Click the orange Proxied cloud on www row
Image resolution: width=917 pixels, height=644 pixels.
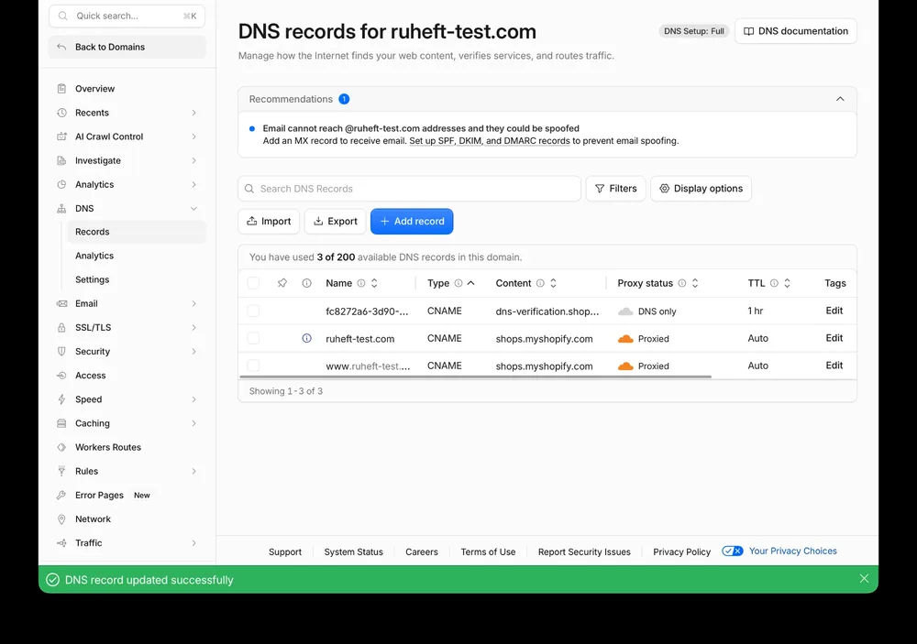[x=625, y=366]
